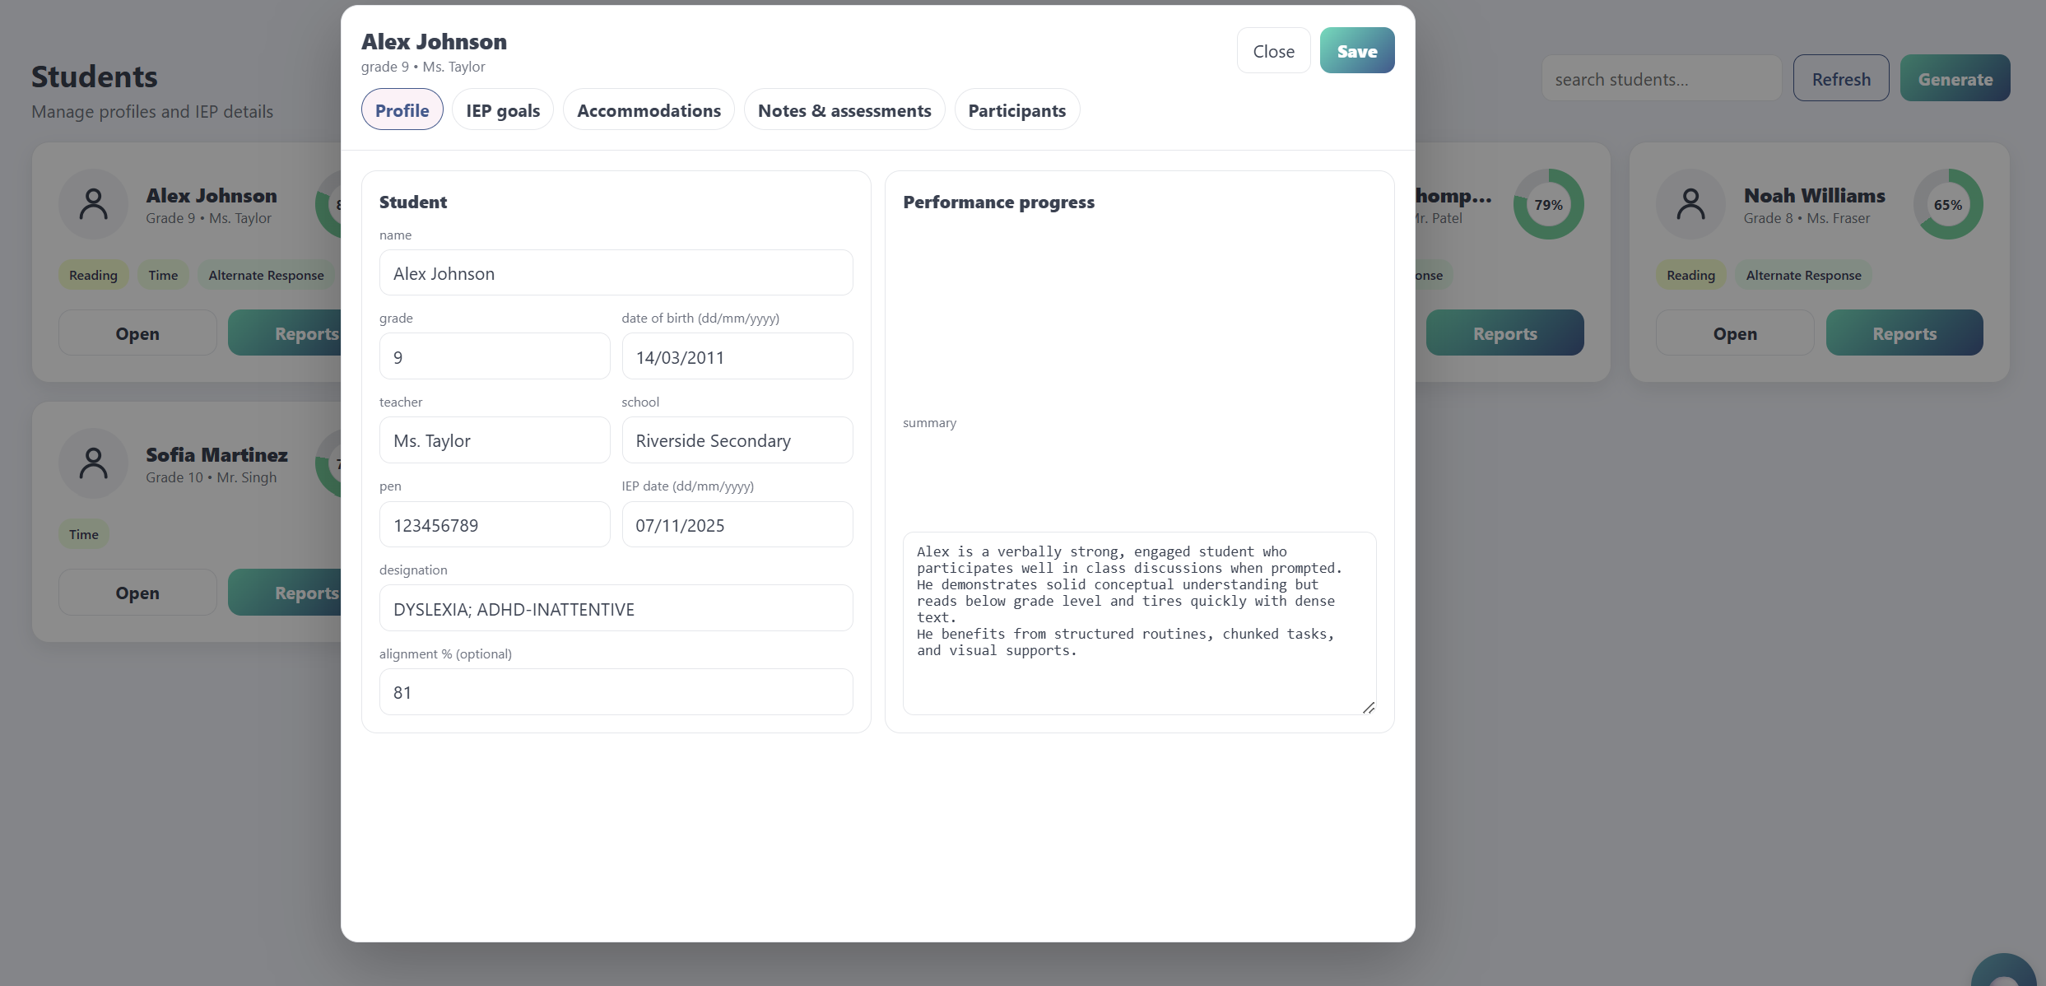Click Noah Williams' 65% progress ring
This screenshot has width=2046, height=986.
(x=1947, y=204)
